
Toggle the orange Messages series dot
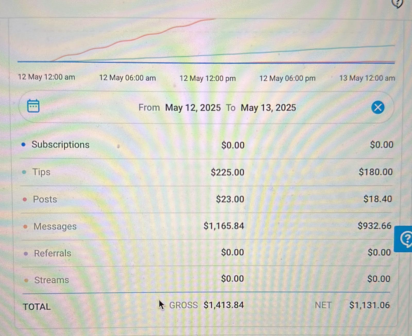pos(25,226)
